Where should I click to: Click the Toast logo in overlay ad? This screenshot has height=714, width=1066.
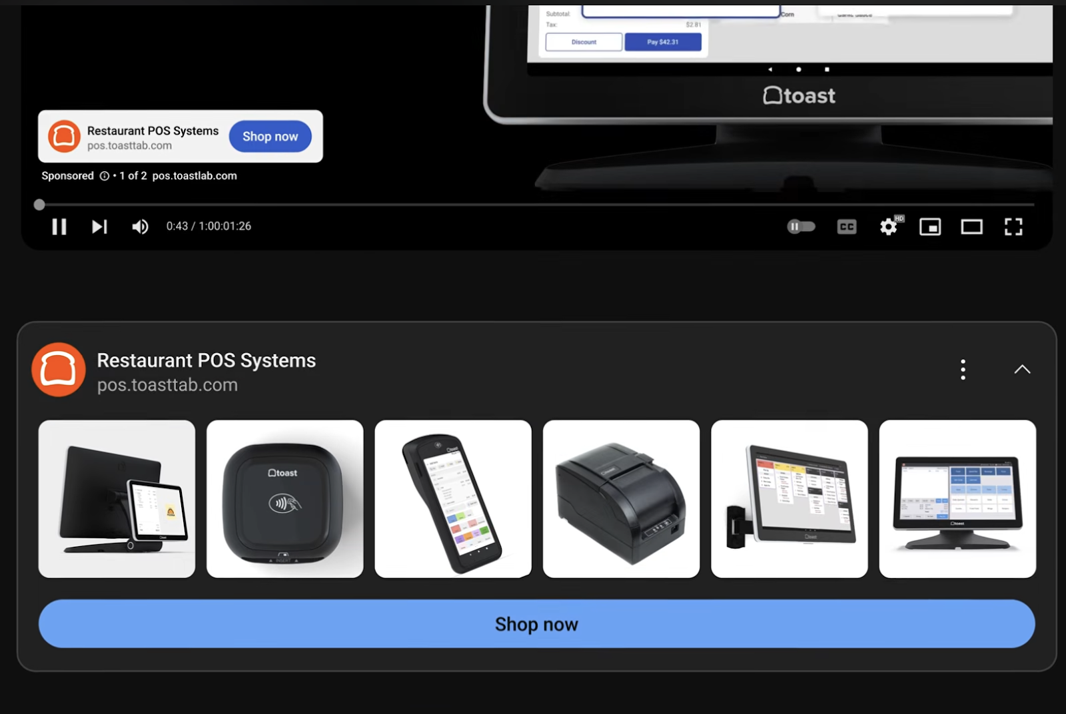pyautogui.click(x=64, y=137)
